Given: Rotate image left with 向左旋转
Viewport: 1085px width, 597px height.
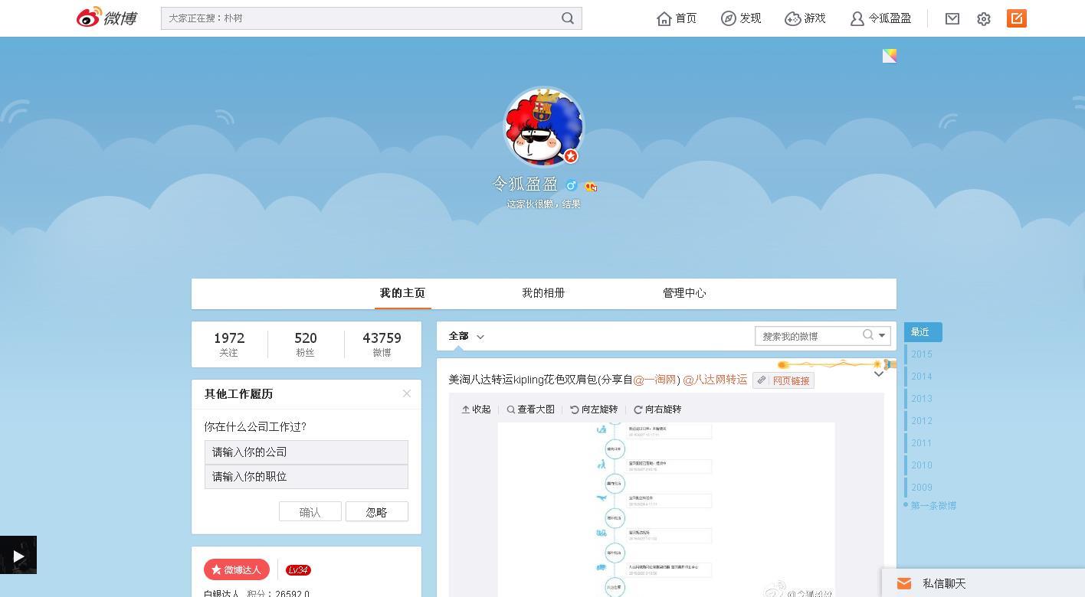Looking at the screenshot, I should (x=594, y=409).
